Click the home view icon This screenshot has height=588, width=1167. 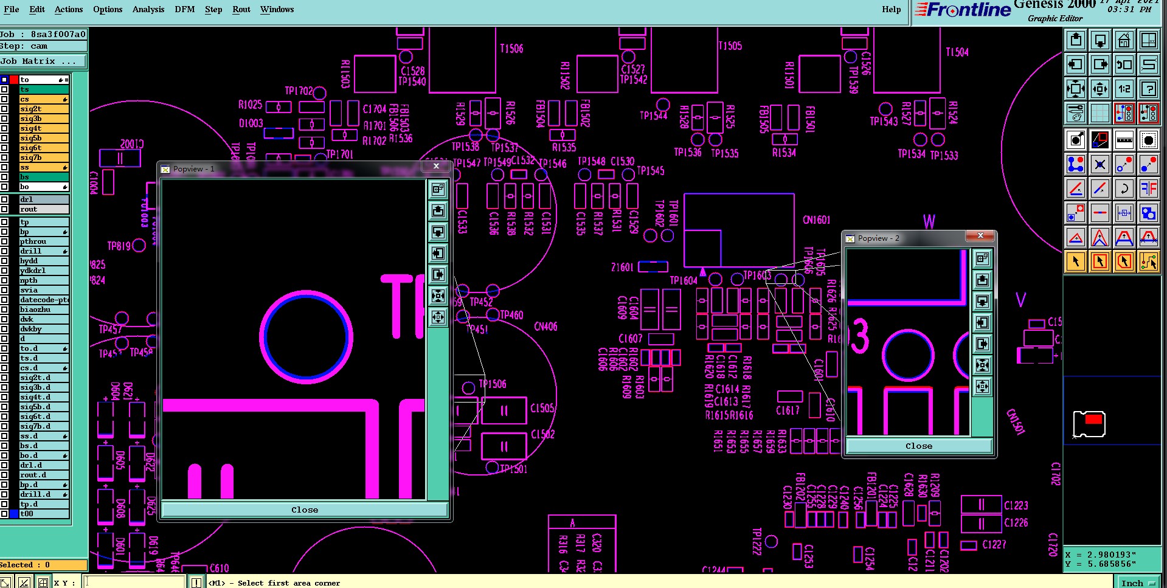1124,41
